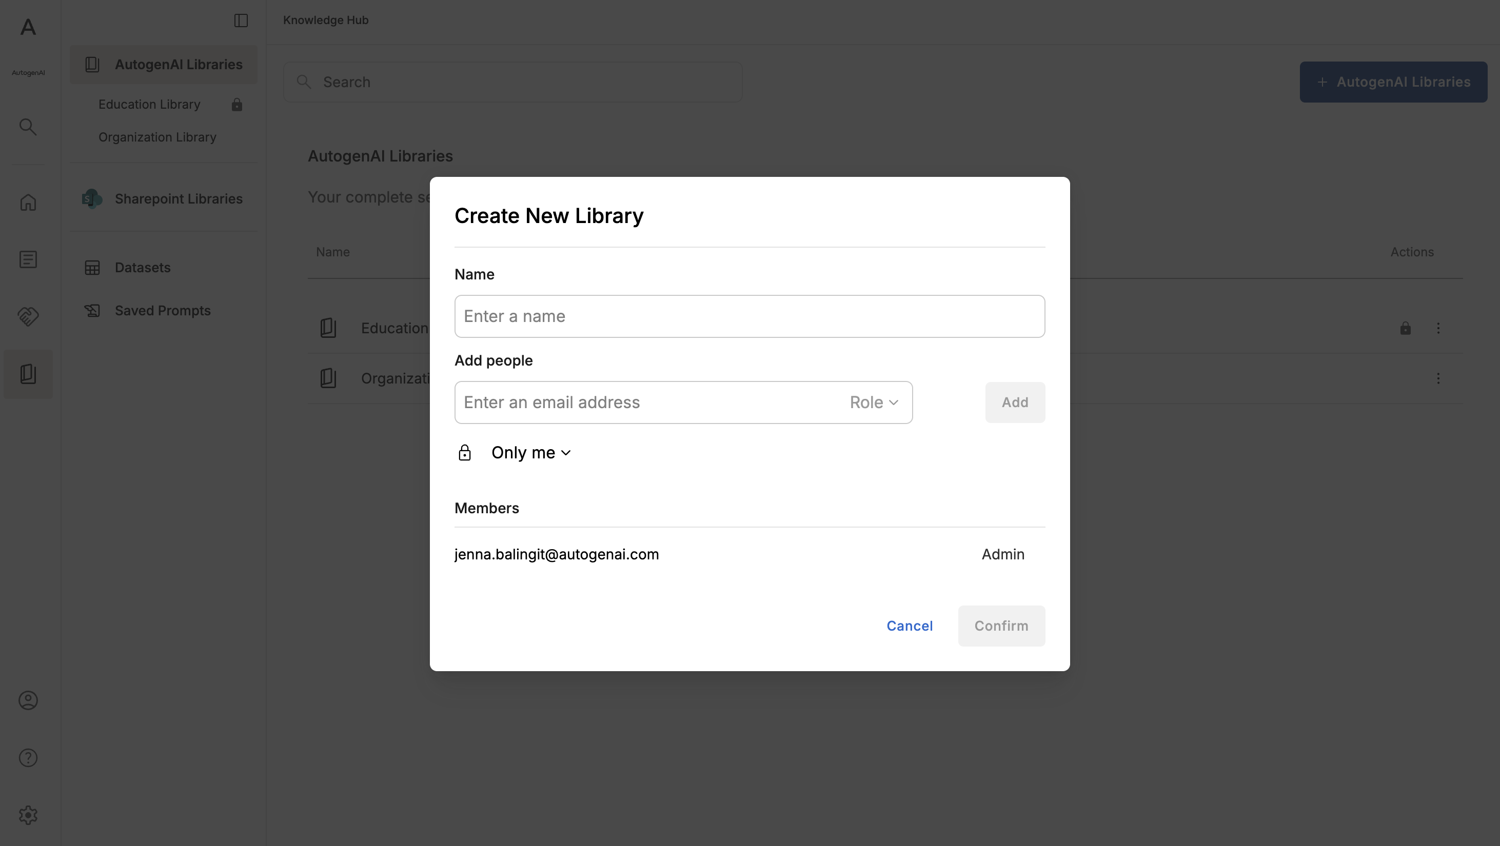Image resolution: width=1500 pixels, height=846 pixels.
Task: Click lock icon beside Education Library in sidebar
Action: click(x=236, y=105)
